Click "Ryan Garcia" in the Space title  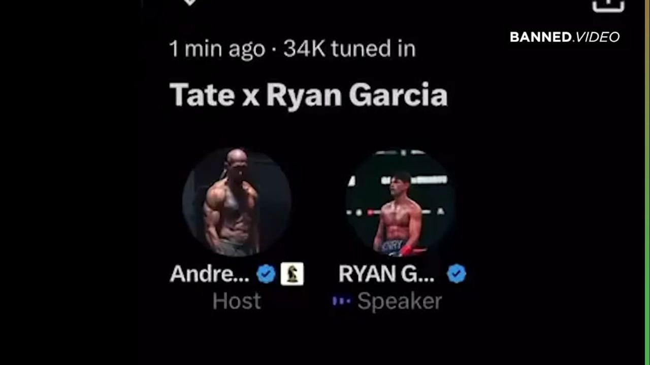point(357,95)
